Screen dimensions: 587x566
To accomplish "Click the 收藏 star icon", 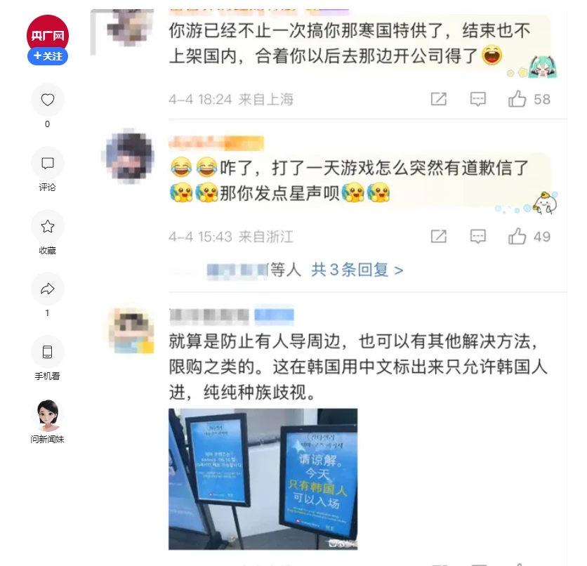I will coord(48,226).
